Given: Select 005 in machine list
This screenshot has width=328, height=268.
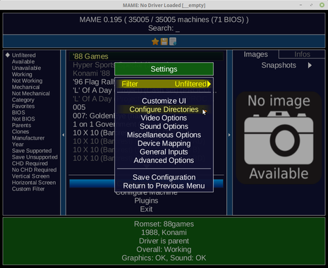Looking at the screenshot, I should (x=79, y=107).
